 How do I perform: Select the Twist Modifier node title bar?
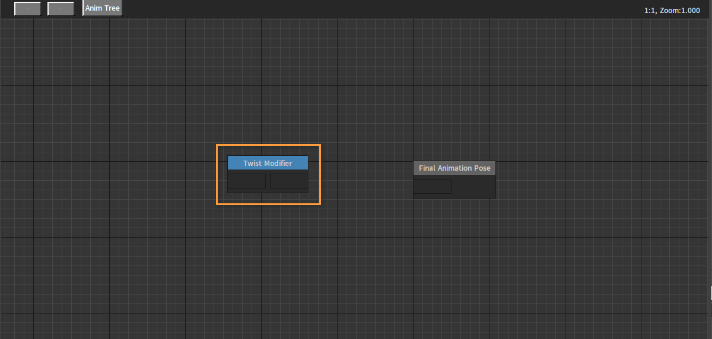tap(268, 163)
